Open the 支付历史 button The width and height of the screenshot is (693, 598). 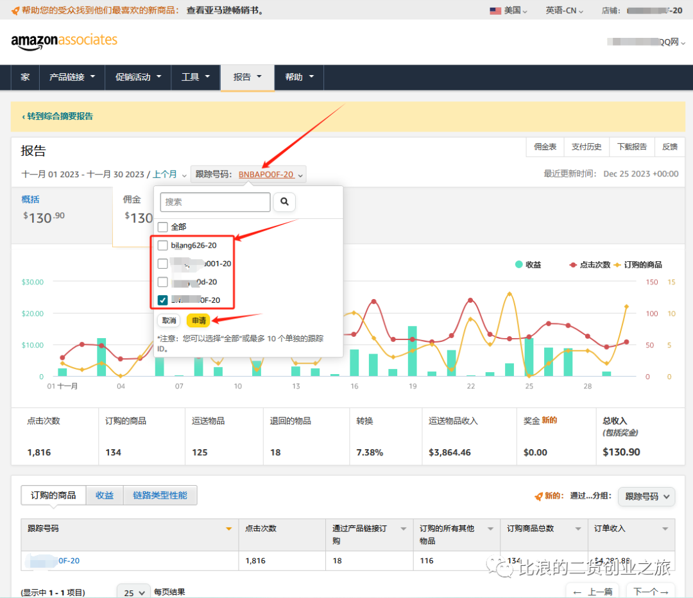click(x=586, y=147)
